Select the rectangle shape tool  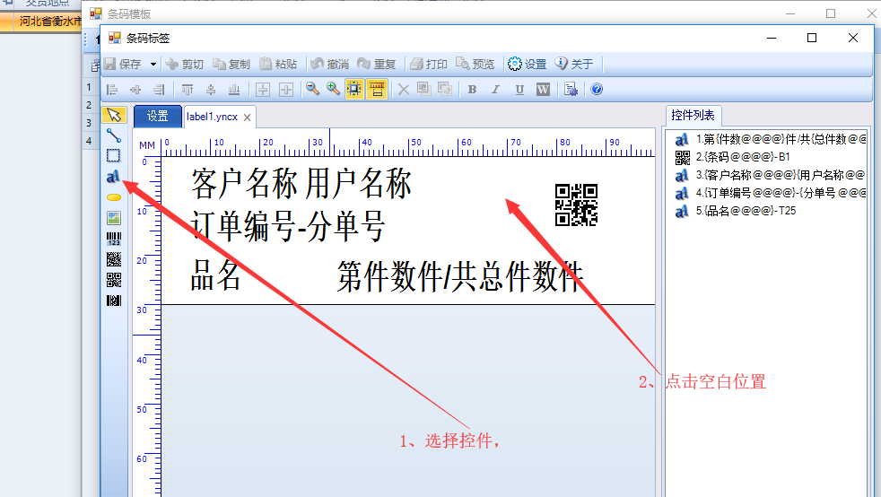coord(113,155)
